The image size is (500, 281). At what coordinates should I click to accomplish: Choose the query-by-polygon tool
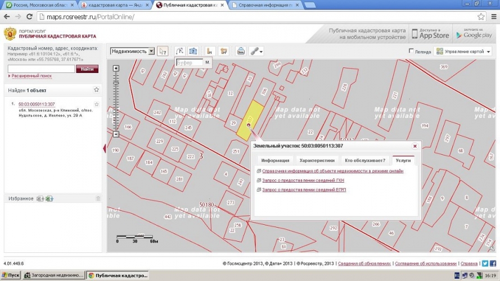click(x=193, y=51)
